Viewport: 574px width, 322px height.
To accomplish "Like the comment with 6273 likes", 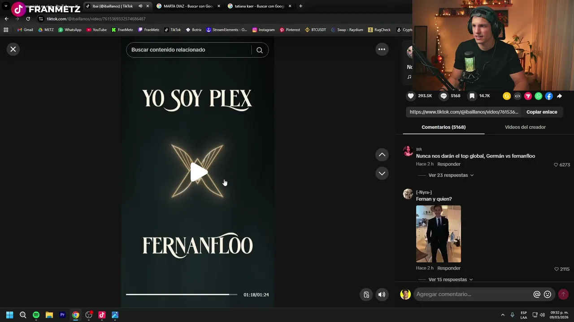I will tap(556, 165).
